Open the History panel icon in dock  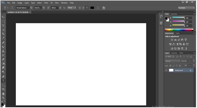coord(161,16)
